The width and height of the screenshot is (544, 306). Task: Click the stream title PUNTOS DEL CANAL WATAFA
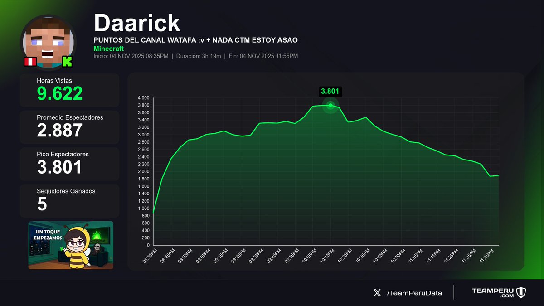[x=195, y=40]
